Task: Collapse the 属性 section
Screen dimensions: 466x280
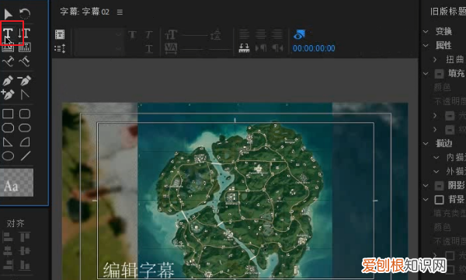Action: point(426,46)
